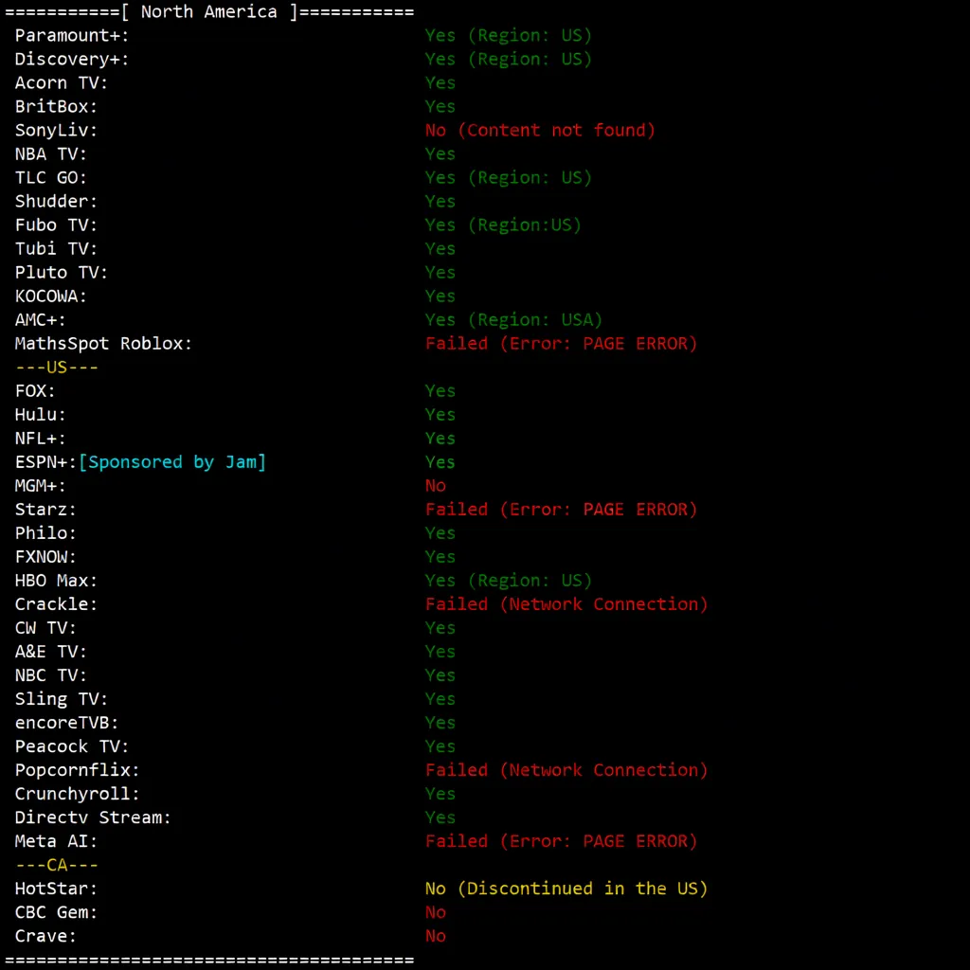
Task: Click the MathsSpot Roblox label
Action: click(x=103, y=343)
